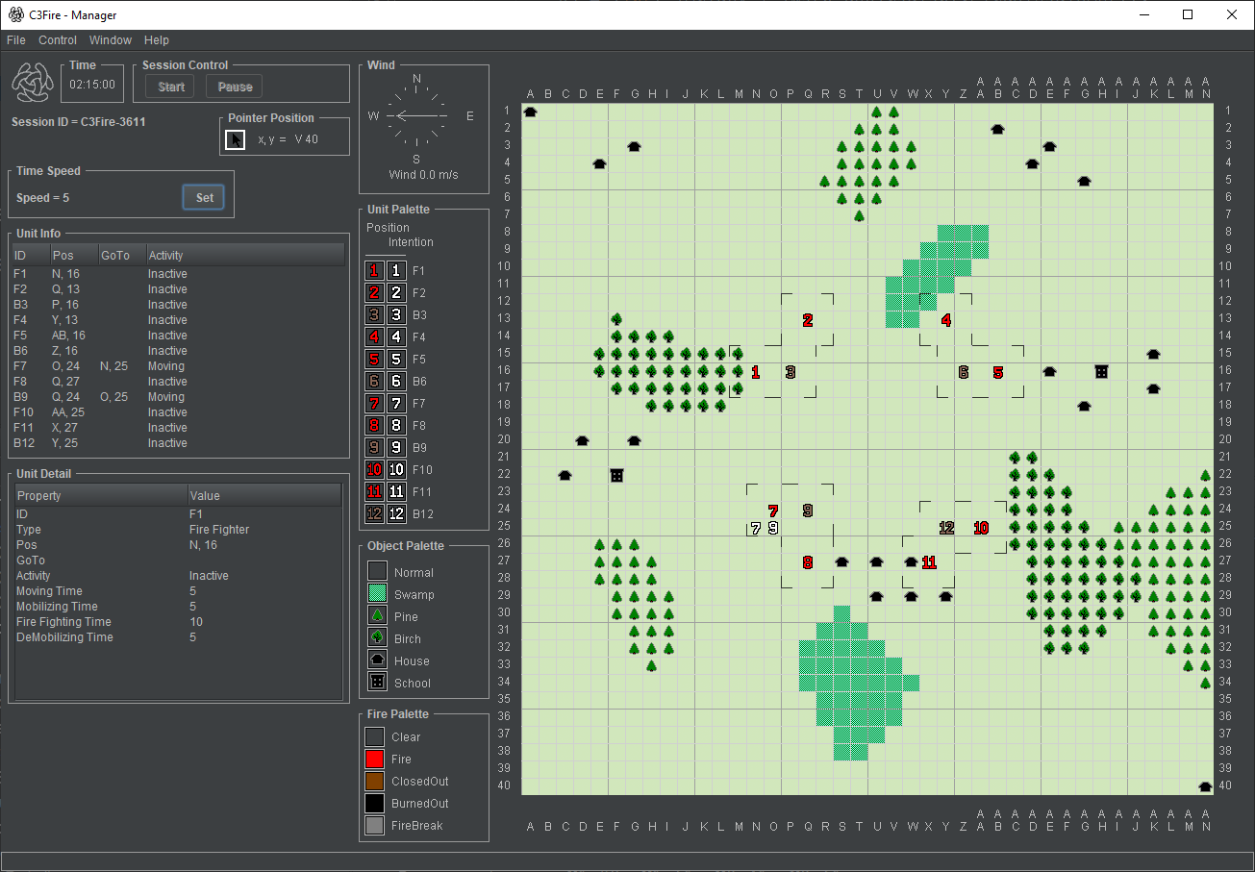
Task: Click the F7 intention icon in Unit Palette
Action: pyautogui.click(x=396, y=404)
